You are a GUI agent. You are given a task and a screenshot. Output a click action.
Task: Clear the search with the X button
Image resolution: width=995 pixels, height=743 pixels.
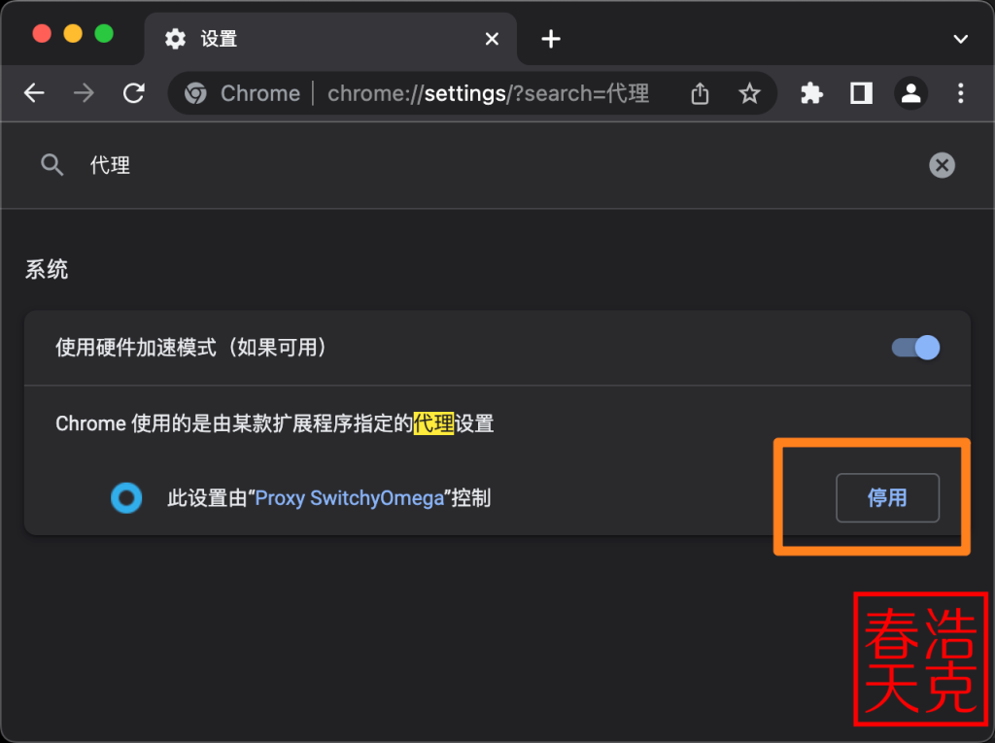click(942, 165)
